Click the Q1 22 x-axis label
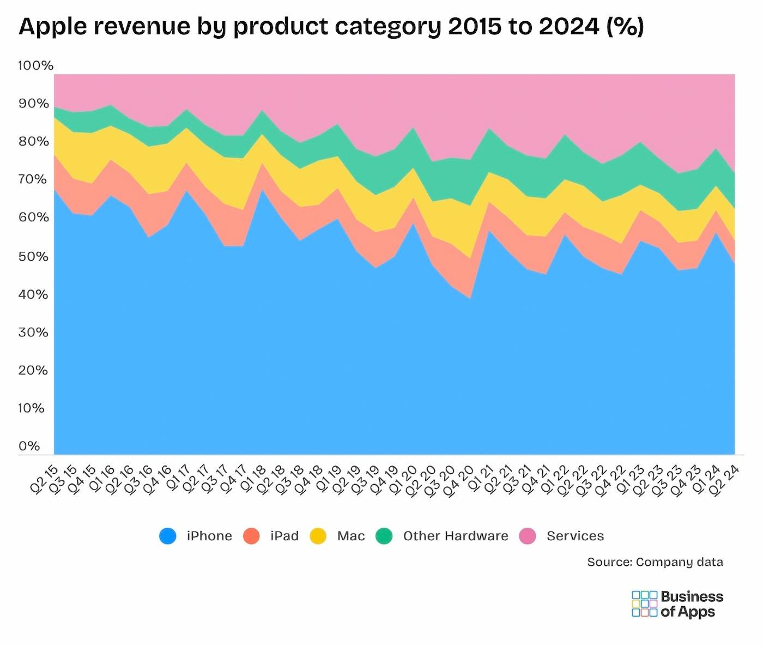 pos(555,479)
